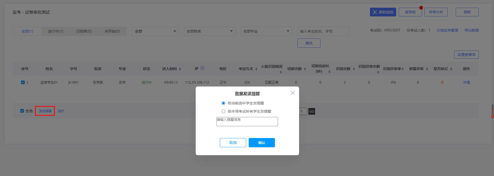The height and width of the screenshot is (176, 494).
Task: Sort by 是否标记 column arrows
Action: pyautogui.click(x=451, y=69)
